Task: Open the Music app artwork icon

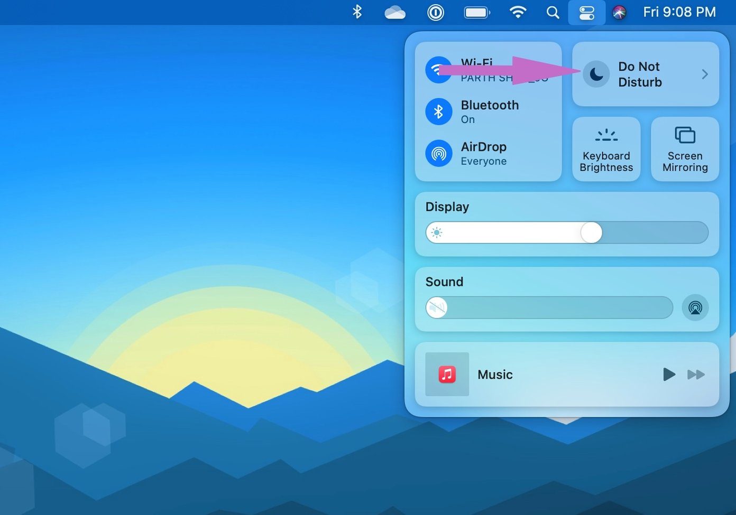Action: click(447, 374)
